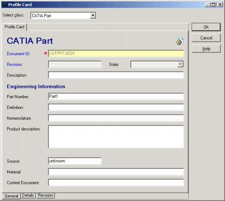Click the Description input field
The width and height of the screenshot is (225, 201).
[x=116, y=75]
